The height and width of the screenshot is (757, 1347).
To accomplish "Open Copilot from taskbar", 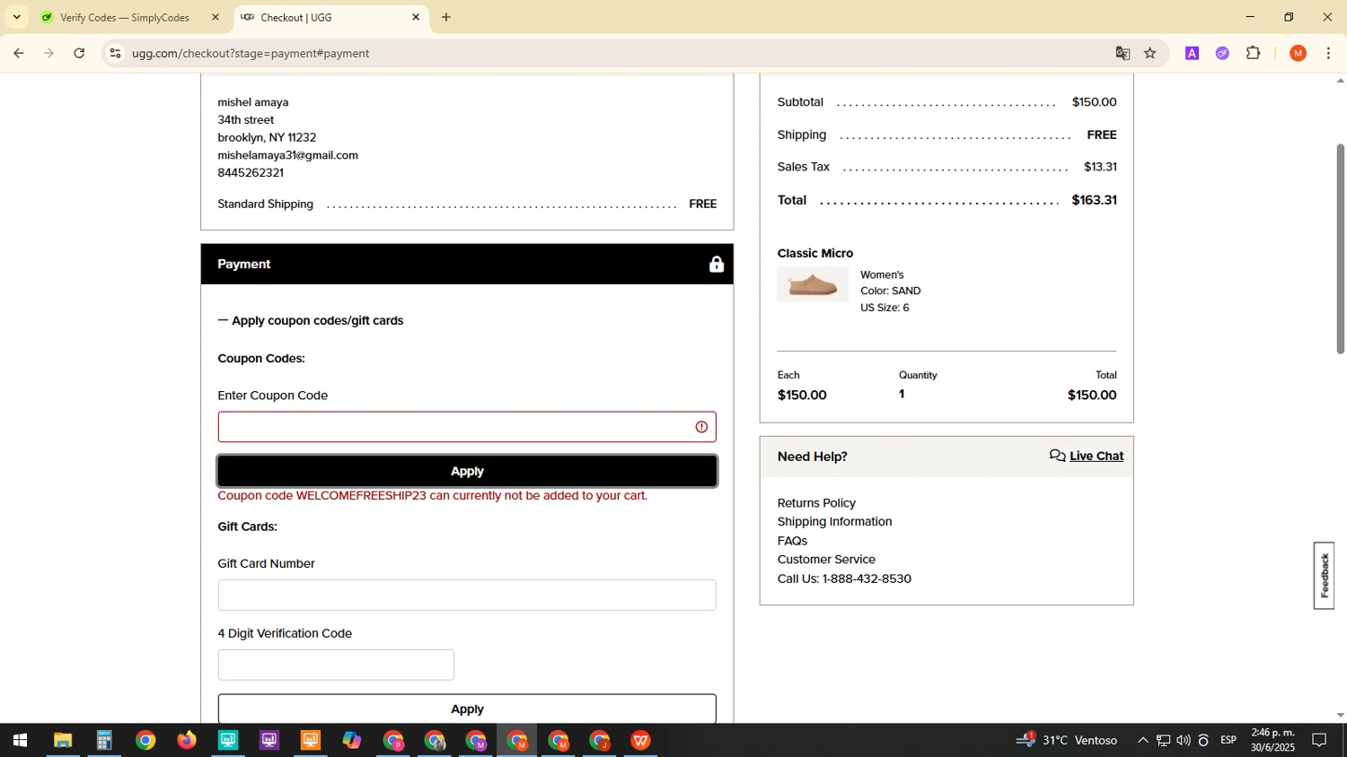I will click(x=352, y=741).
